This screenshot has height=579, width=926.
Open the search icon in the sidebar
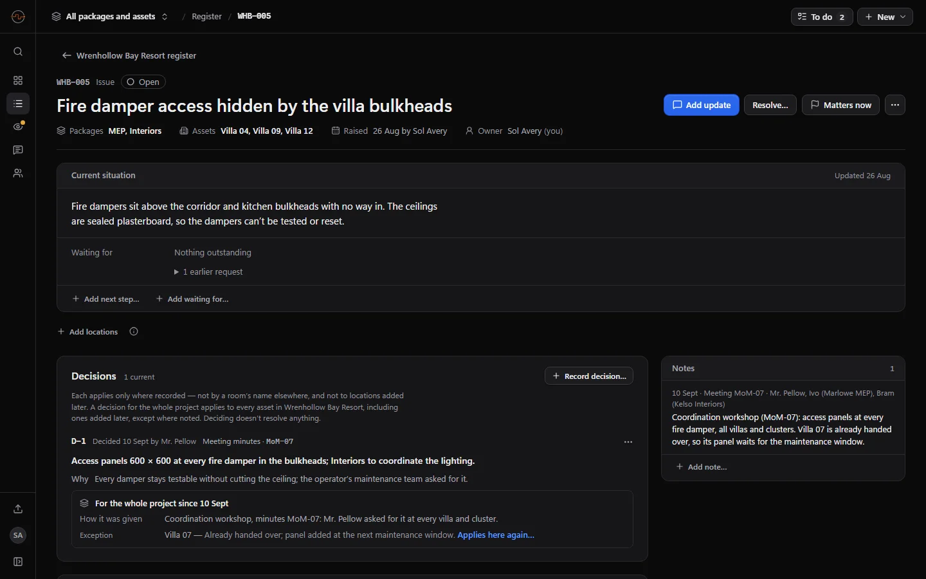tap(18, 51)
